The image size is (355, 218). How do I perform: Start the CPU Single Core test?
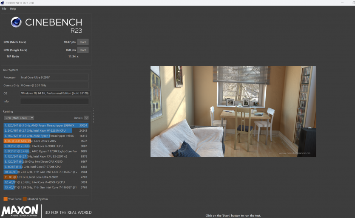(x=83, y=50)
